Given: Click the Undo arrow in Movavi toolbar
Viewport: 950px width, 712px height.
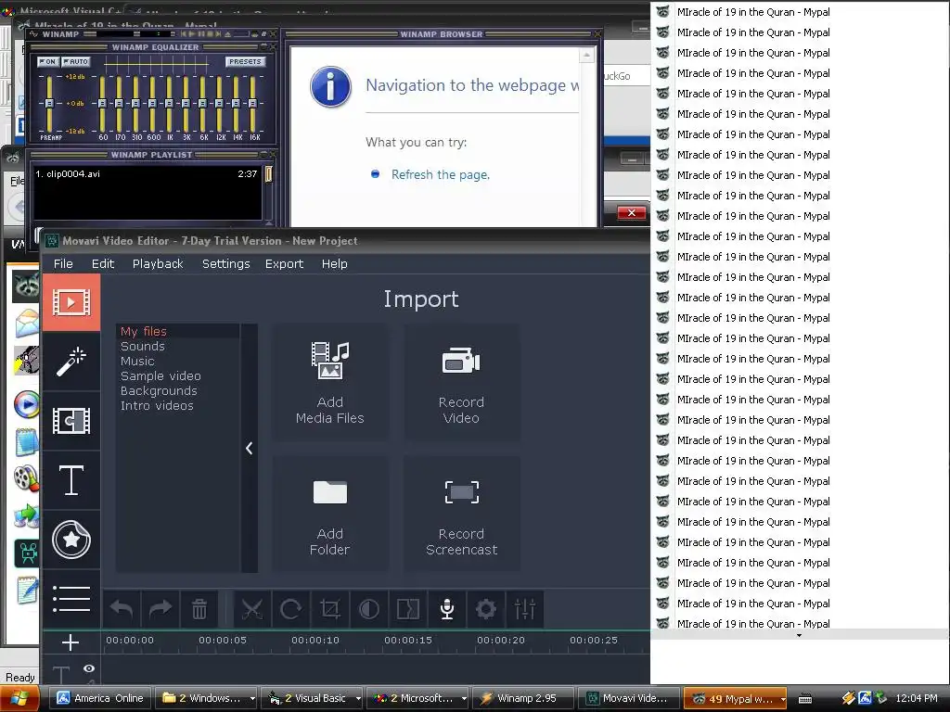Looking at the screenshot, I should pos(122,609).
